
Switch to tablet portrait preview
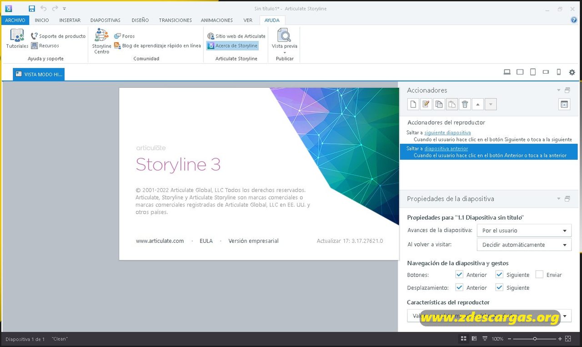533,72
